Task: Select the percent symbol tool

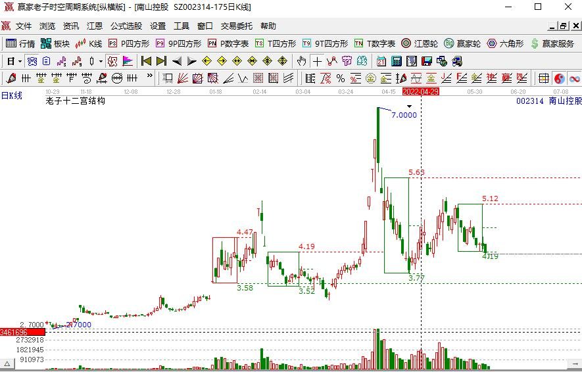Action: pos(341,78)
